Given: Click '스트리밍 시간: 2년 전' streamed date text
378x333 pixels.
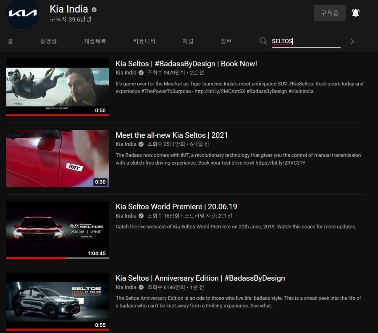Looking at the screenshot, I should (x=208, y=216).
